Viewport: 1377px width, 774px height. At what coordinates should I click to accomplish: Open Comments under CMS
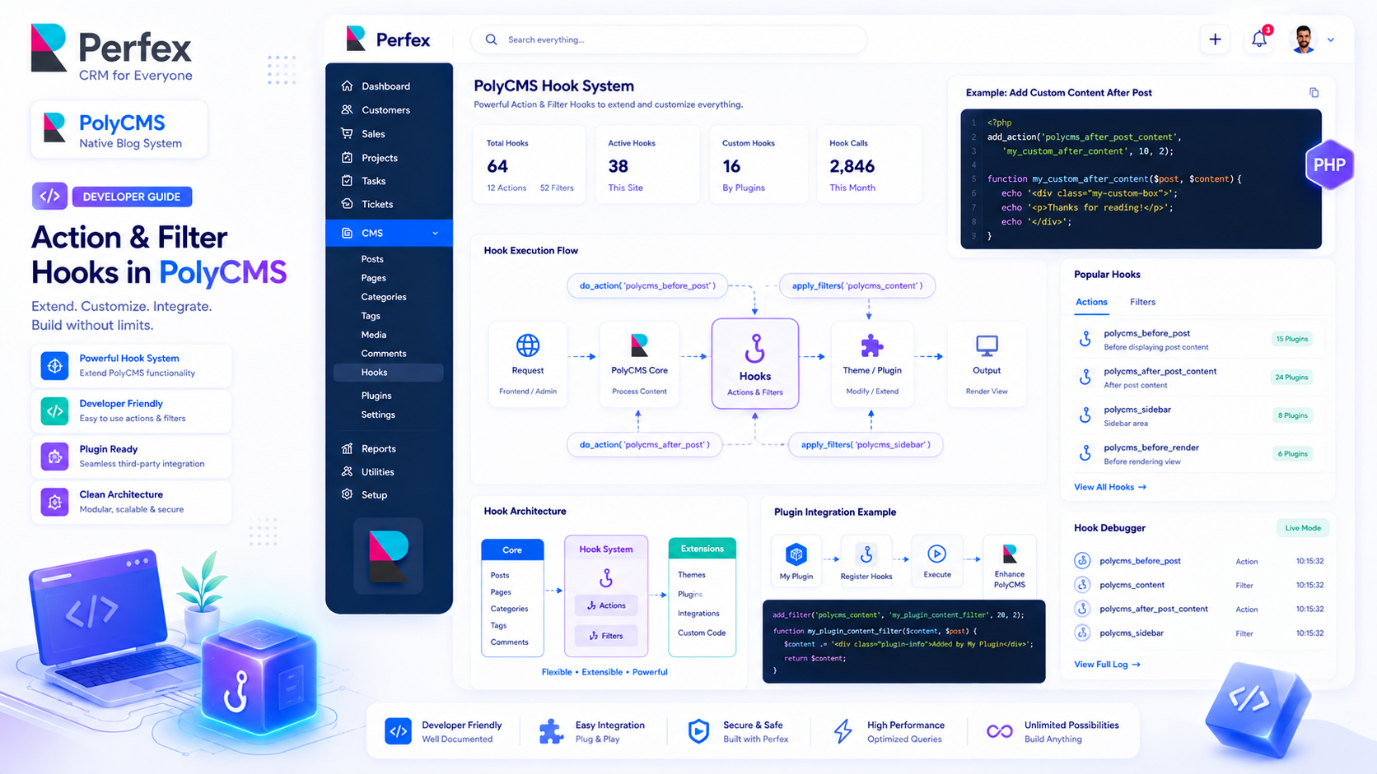pos(384,354)
